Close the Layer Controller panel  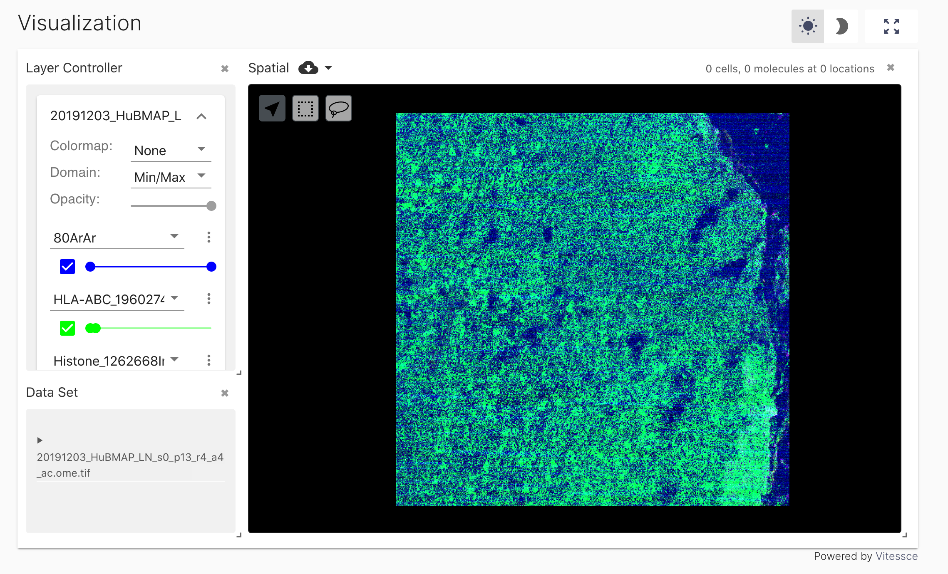(x=225, y=69)
